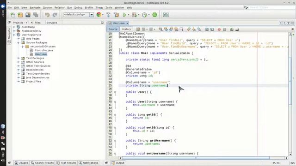Image resolution: width=296 pixels, height=166 pixels.
Task: Click the grid layout icon in main toolbar
Action: pos(166,15)
